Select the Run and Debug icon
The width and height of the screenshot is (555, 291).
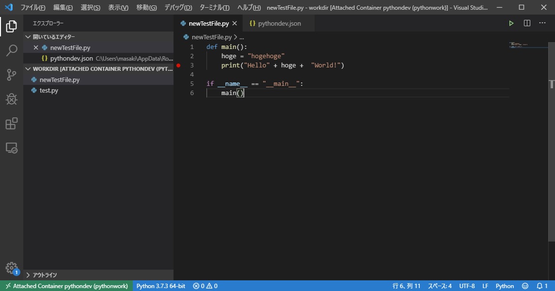point(11,99)
